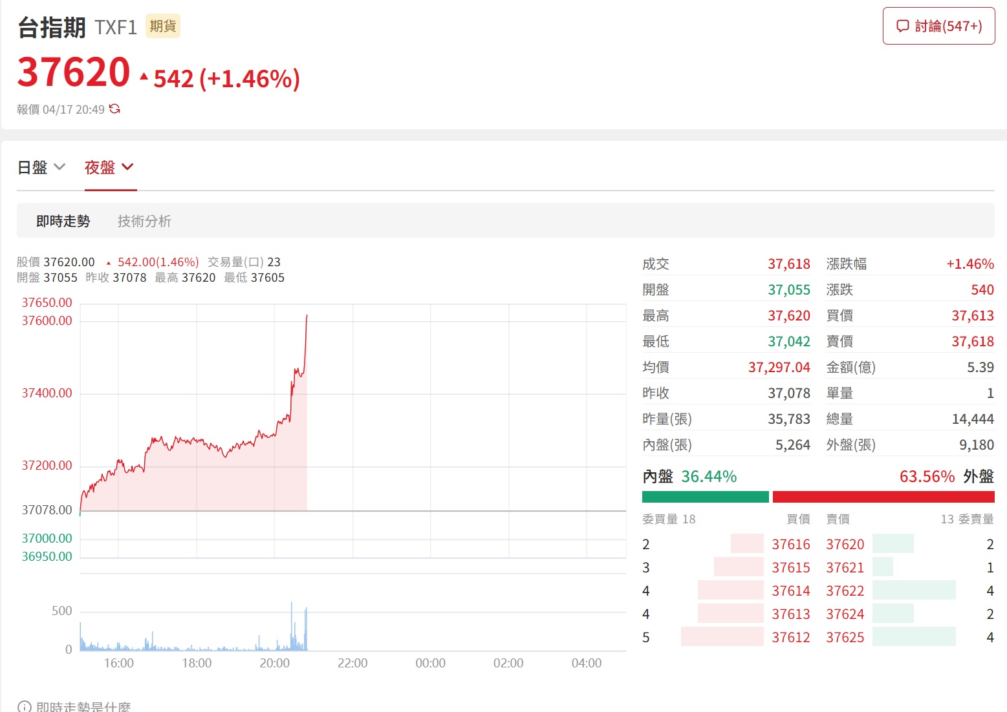1007x712 pixels.
Task: Click bid price 37616 in order book
Action: pos(790,544)
